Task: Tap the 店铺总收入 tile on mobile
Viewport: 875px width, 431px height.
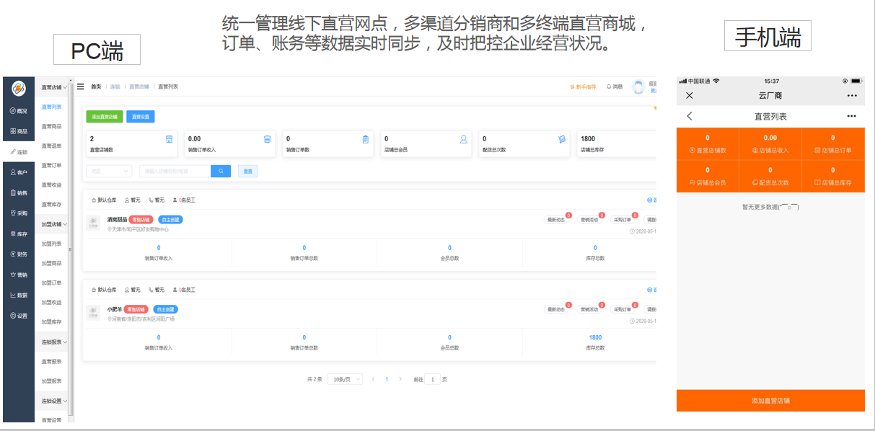Action: [x=770, y=144]
